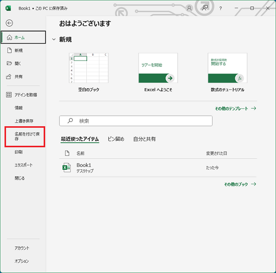Switch to the 自分と共有 tab

[x=145, y=139]
